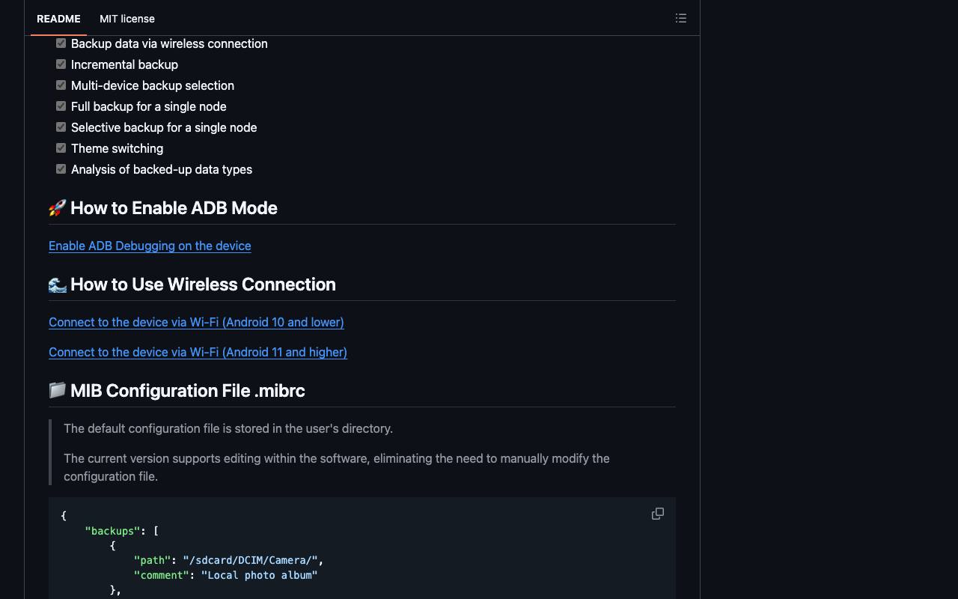Switch to the MIT license tab
The height and width of the screenshot is (599, 958).
[x=127, y=19]
